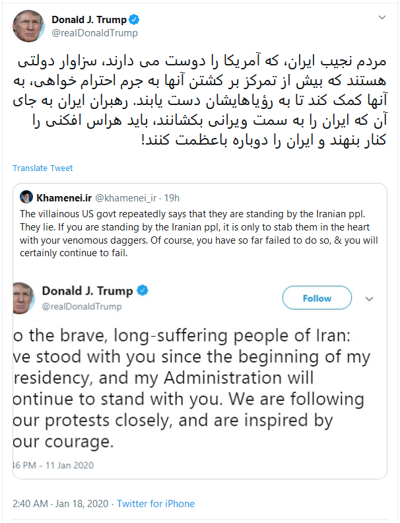Image resolution: width=400 pixels, height=523 pixels.
Task: Click the verified badge in embedded tweet
Action: 141,291
